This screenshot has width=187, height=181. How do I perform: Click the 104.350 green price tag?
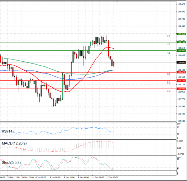click(181, 34)
